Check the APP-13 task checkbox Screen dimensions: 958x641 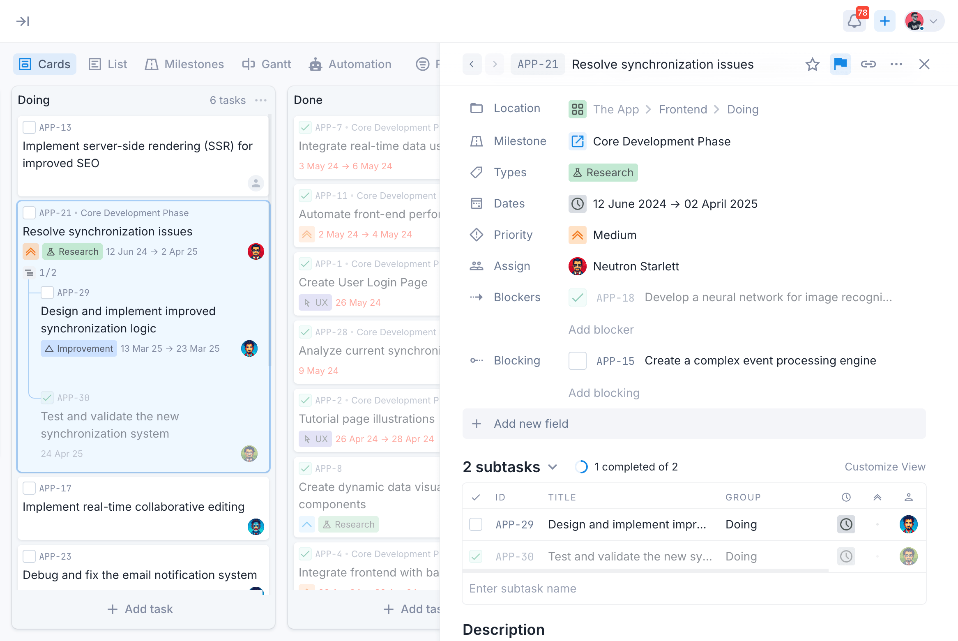[29, 127]
